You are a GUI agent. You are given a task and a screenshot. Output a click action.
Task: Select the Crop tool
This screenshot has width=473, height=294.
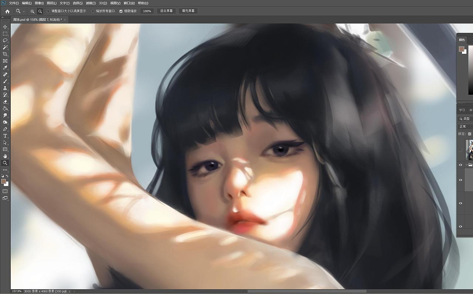coord(5,54)
